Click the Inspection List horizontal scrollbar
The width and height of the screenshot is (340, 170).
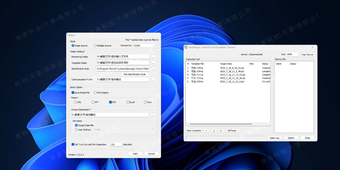click(x=221, y=124)
